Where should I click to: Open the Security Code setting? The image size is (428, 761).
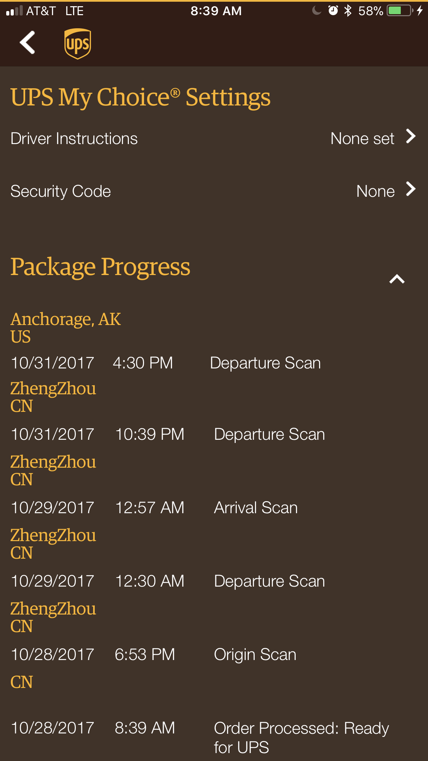coord(214,191)
